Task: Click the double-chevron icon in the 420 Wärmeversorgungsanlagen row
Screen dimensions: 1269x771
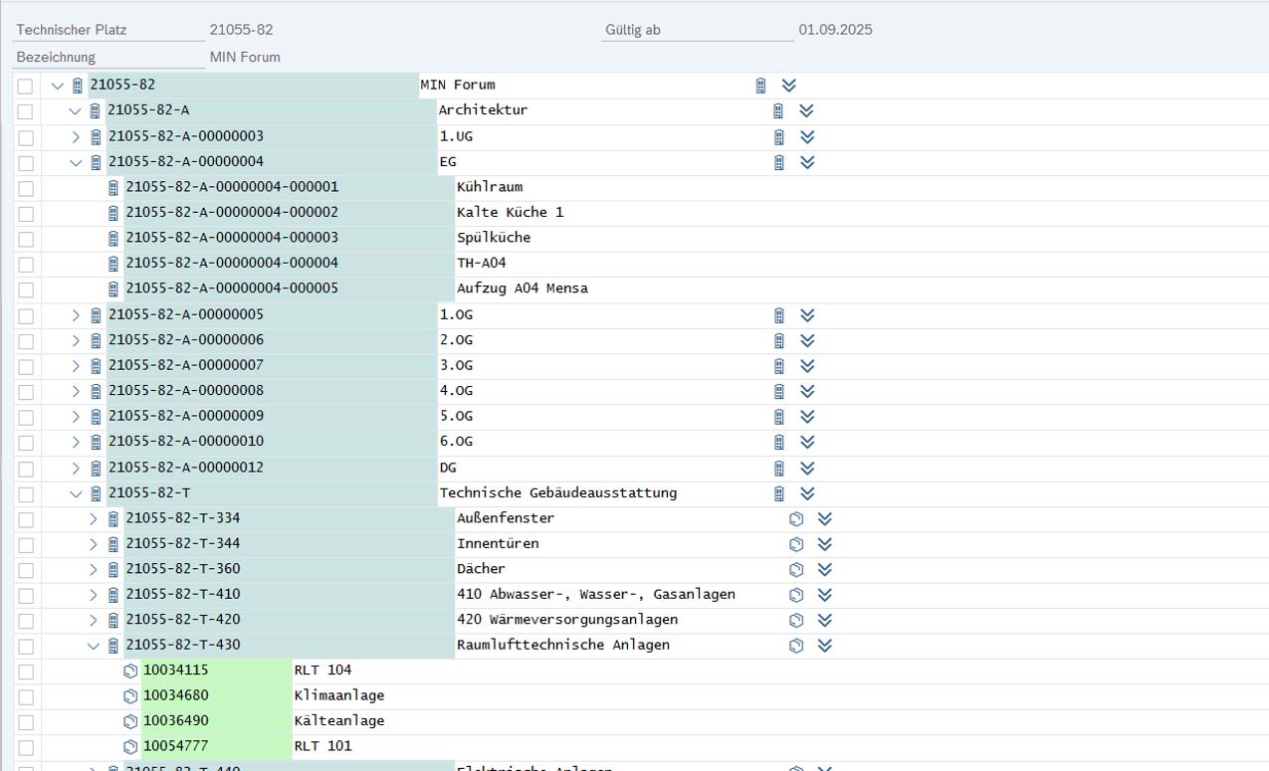Action: (x=824, y=620)
